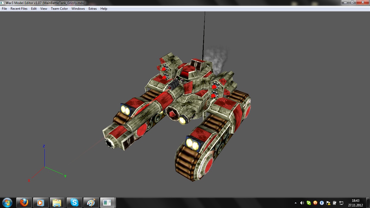Open Windows Media Player from the taskbar
Screen dimensions: 370x208
41,203
